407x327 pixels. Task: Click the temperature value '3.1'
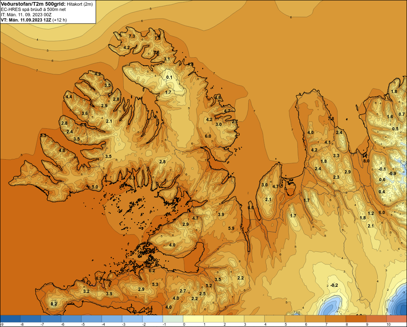pyautogui.click(x=166, y=59)
